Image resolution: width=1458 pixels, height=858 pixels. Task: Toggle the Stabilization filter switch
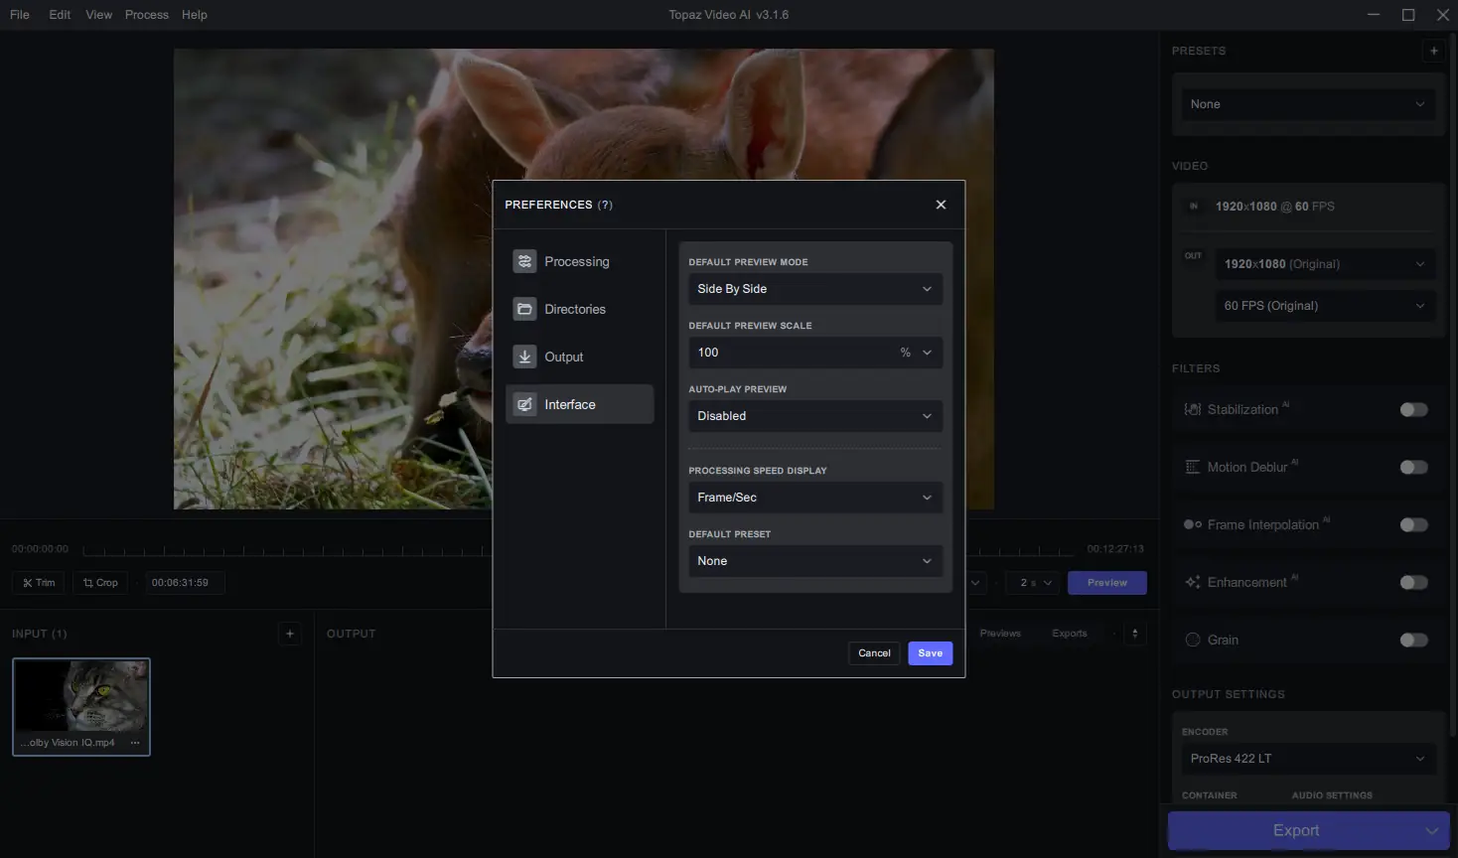1413,410
